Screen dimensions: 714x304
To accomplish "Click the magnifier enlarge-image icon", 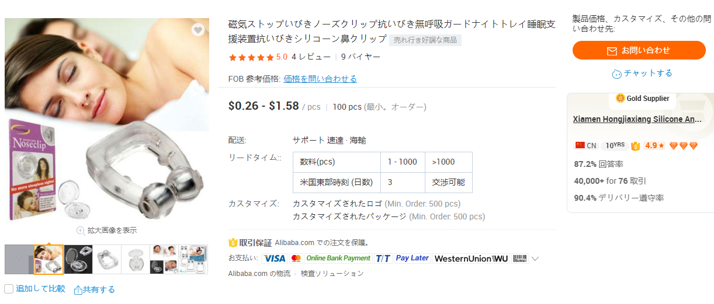I will tap(81, 230).
